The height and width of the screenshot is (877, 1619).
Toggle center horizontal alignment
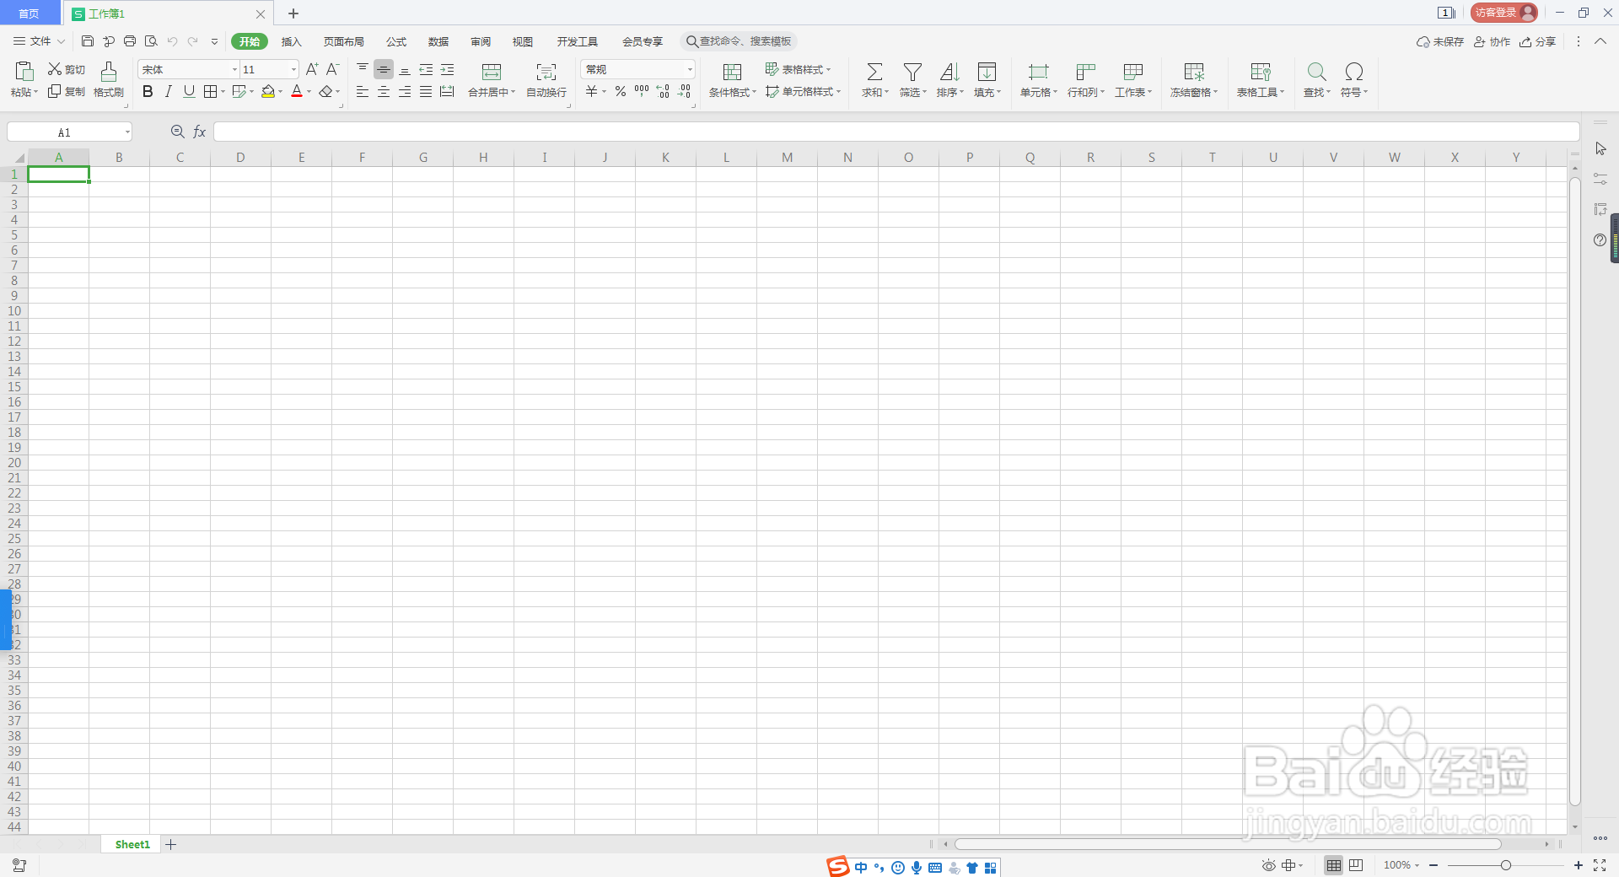point(384,91)
